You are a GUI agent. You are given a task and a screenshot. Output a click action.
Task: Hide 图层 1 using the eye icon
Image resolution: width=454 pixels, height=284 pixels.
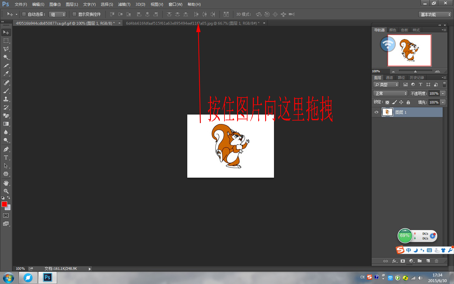coord(376,112)
